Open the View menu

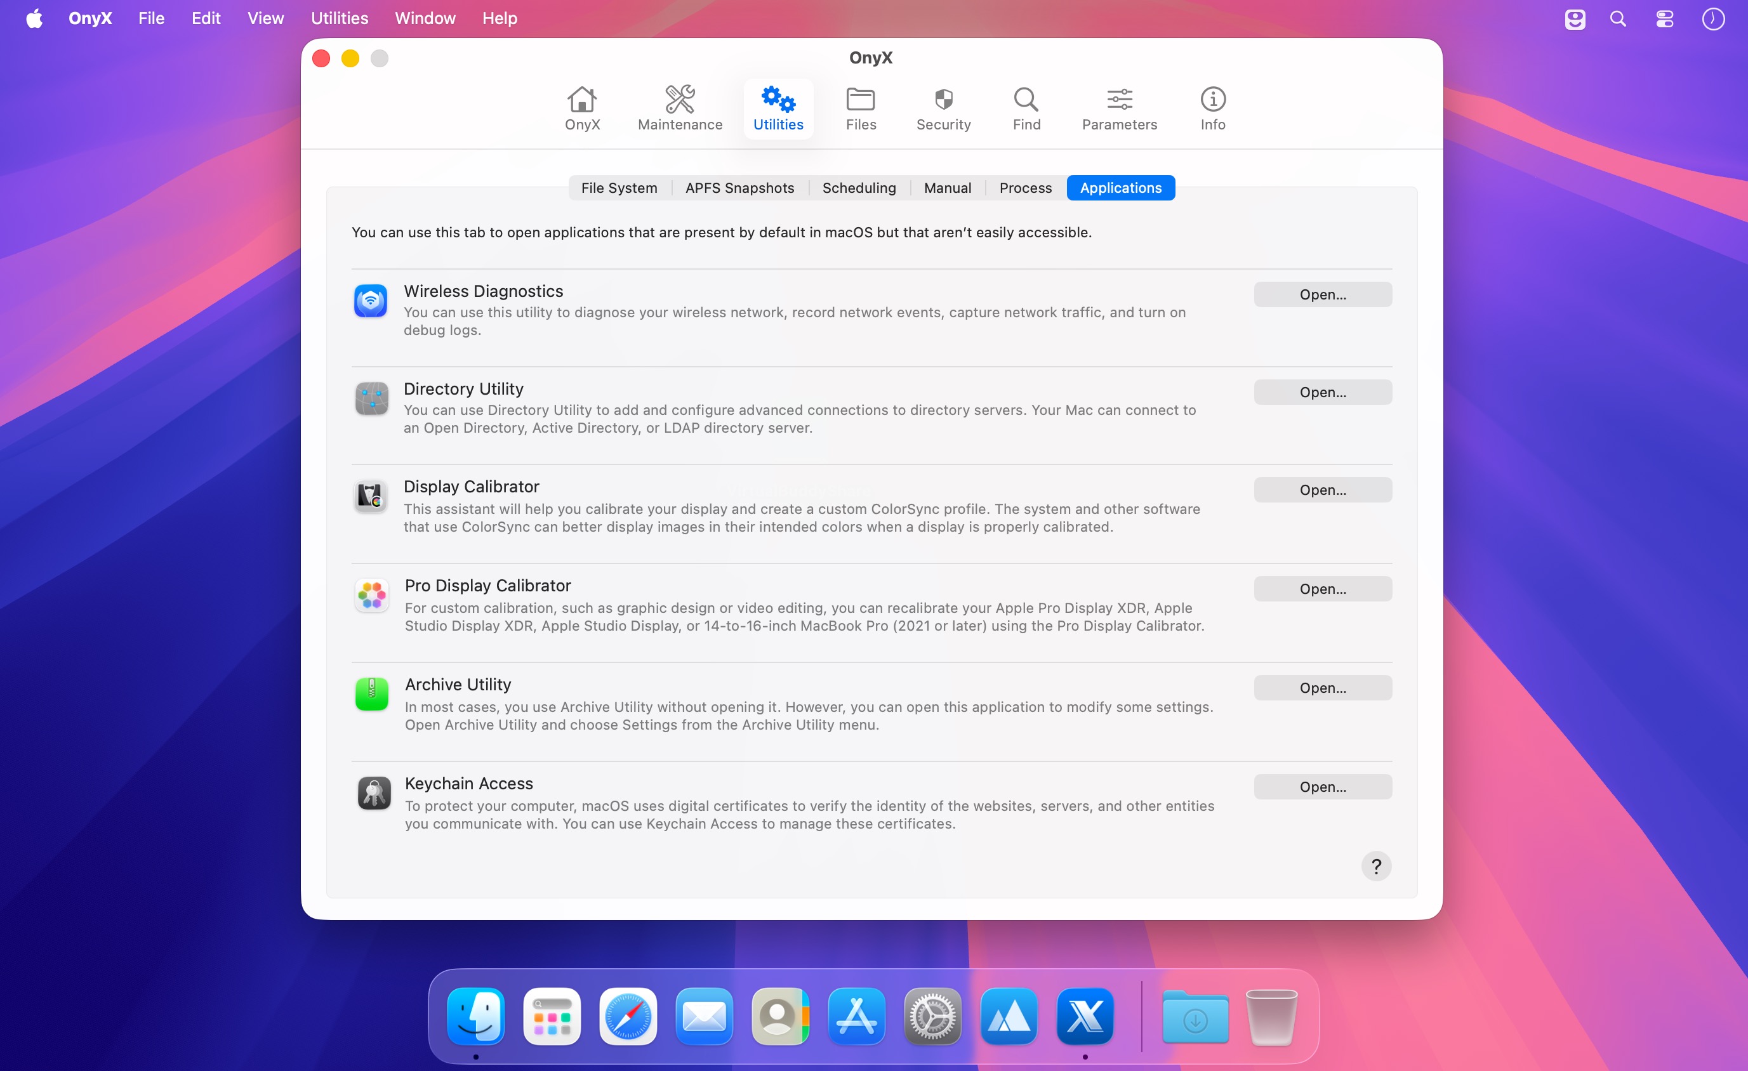265,18
